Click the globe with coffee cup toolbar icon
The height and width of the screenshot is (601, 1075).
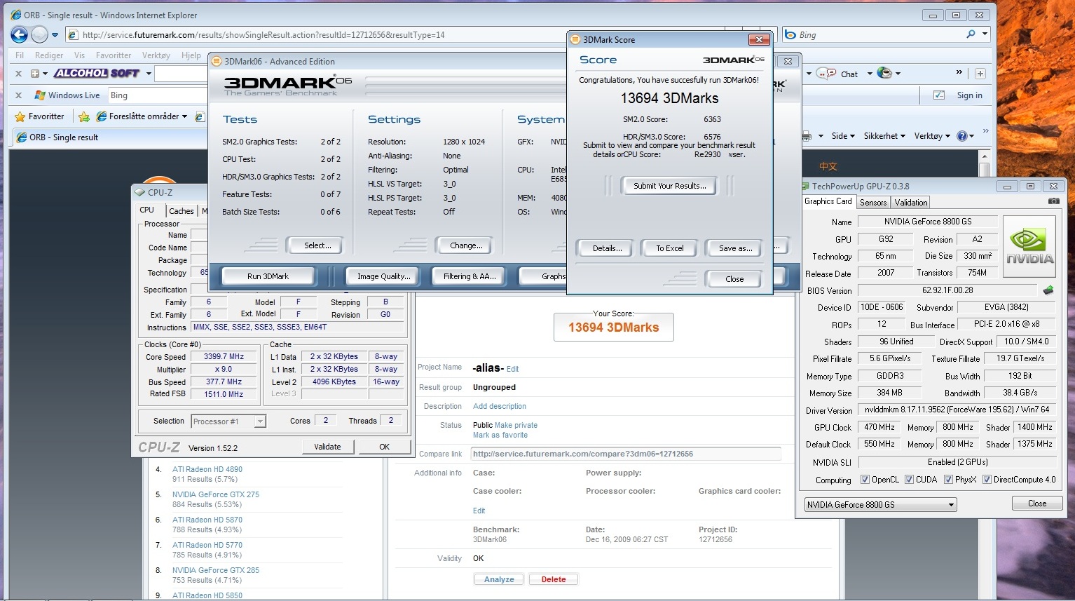[884, 73]
